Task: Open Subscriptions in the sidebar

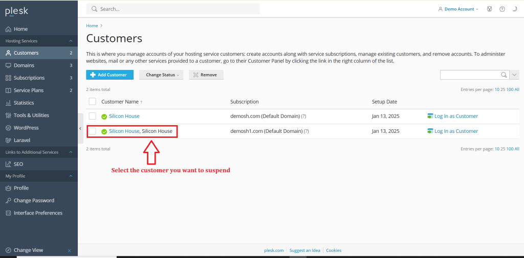Action: tap(39, 78)
